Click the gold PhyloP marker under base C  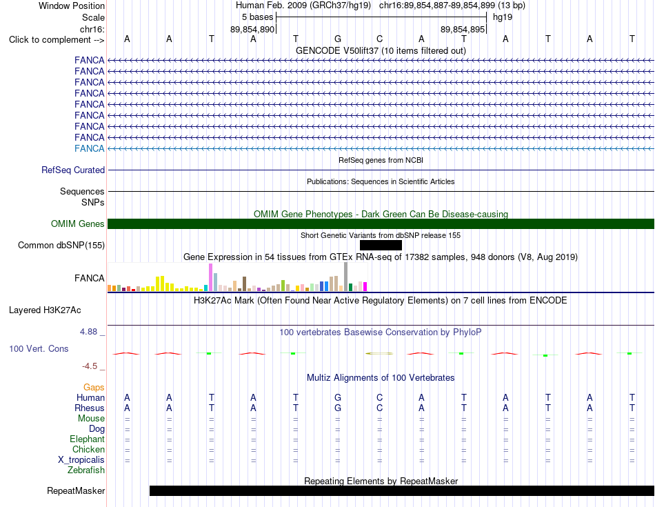point(379,354)
